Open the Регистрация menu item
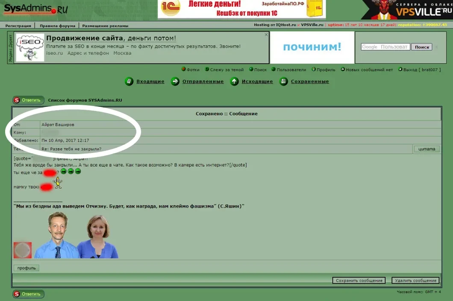This screenshot has width=453, height=301. coord(18,26)
